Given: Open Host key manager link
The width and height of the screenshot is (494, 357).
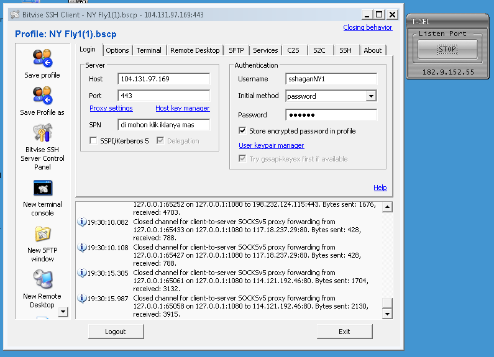Looking at the screenshot, I should click(183, 108).
